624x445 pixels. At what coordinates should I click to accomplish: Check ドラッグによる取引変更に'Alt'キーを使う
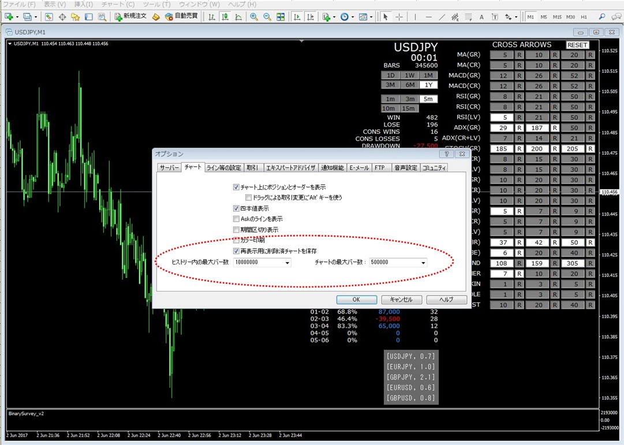(248, 197)
